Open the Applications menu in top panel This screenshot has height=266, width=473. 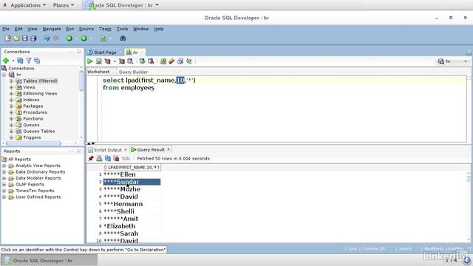(28, 5)
